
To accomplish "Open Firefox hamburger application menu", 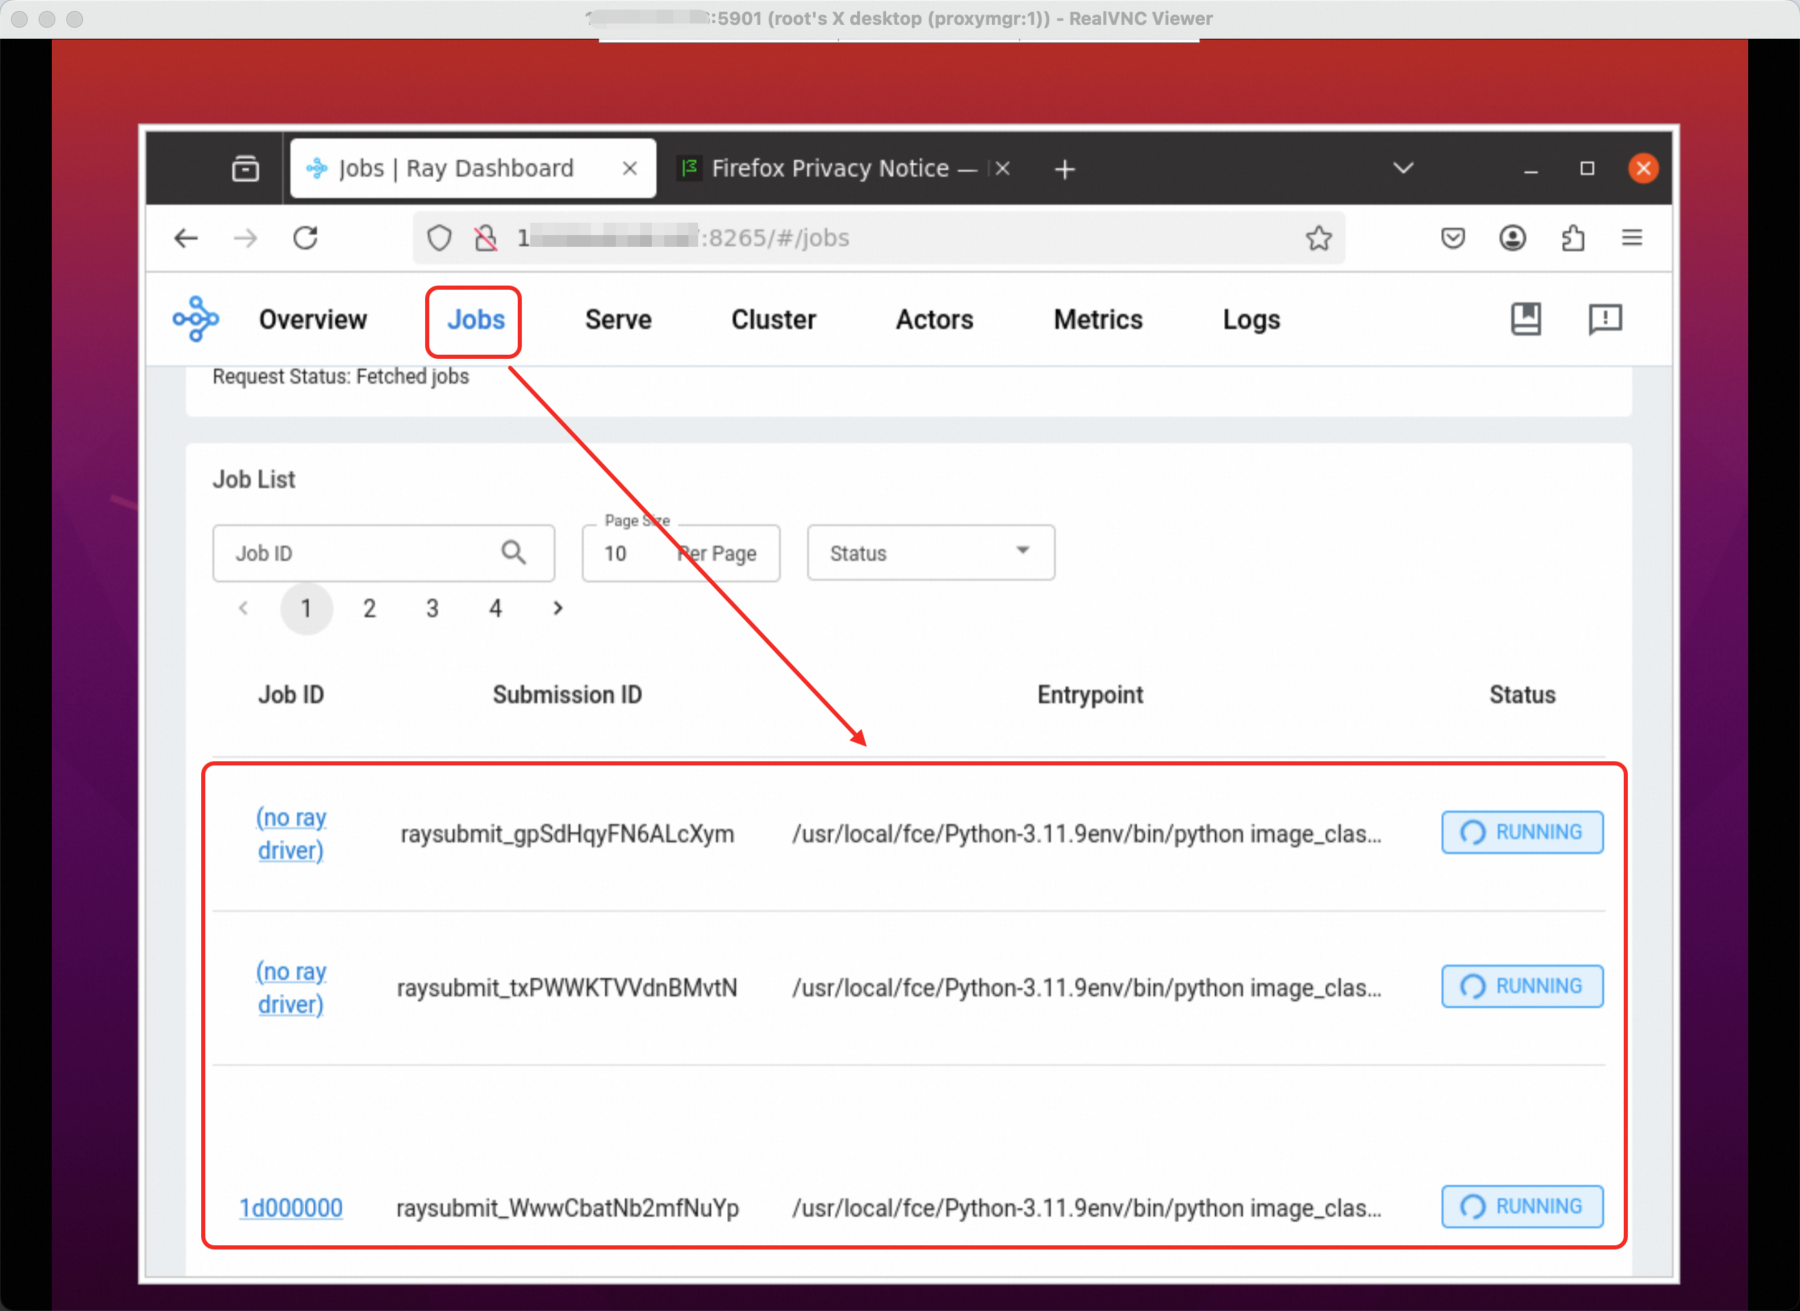I will (1632, 239).
